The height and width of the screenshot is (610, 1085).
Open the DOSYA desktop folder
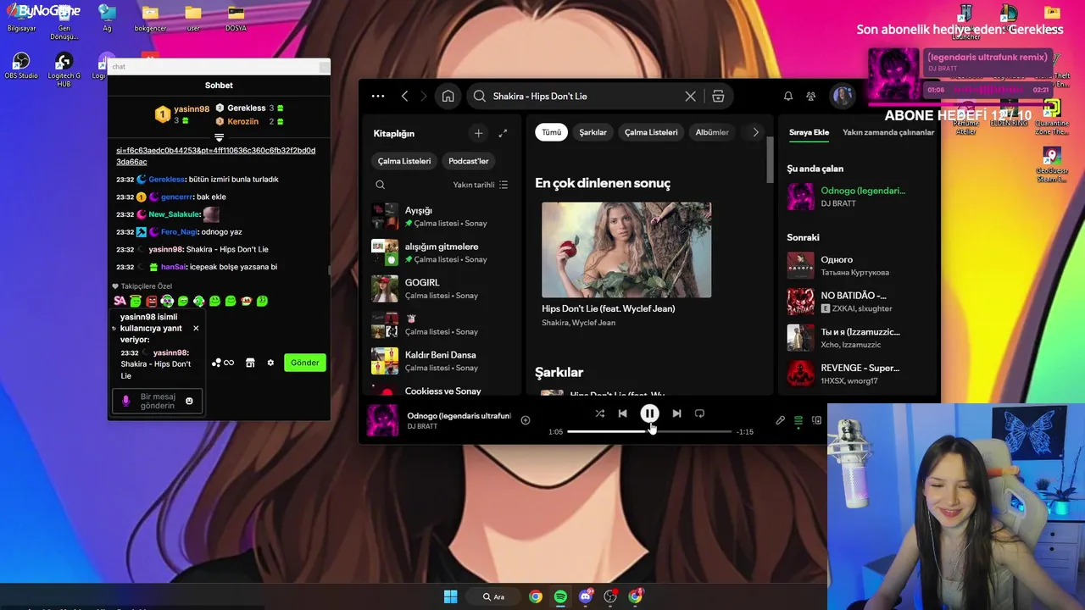click(236, 19)
